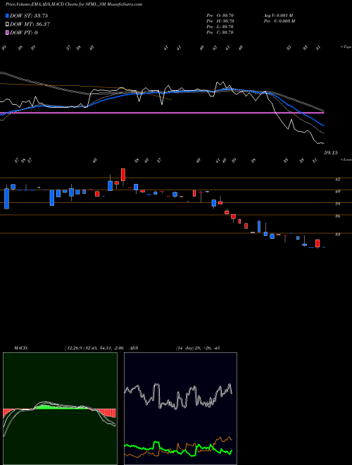
Task: Click the 'MACD:' panel label
Action: (20, 348)
